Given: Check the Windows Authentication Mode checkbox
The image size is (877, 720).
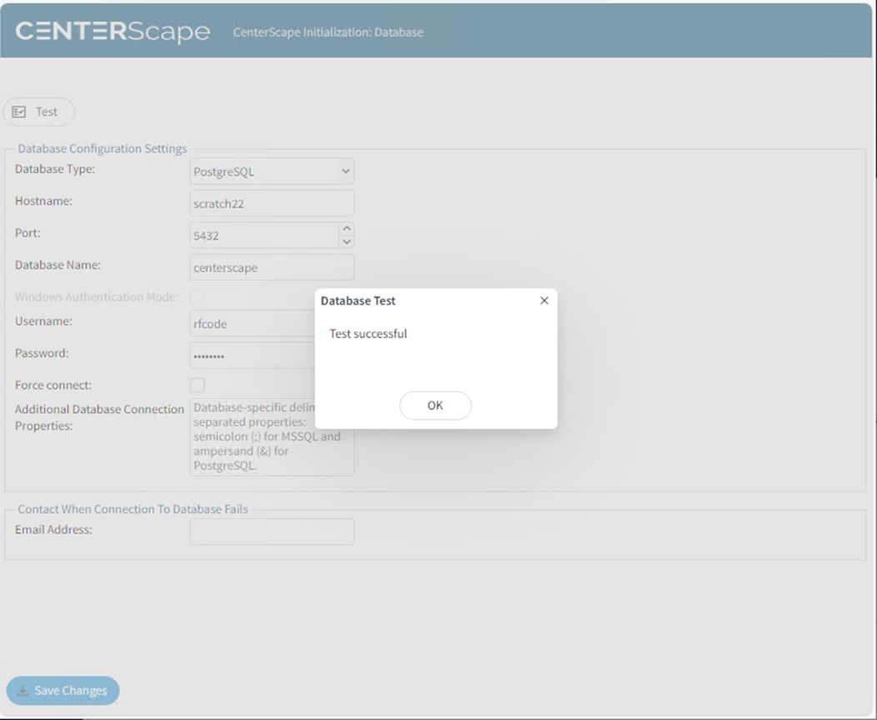Looking at the screenshot, I should click(x=198, y=297).
